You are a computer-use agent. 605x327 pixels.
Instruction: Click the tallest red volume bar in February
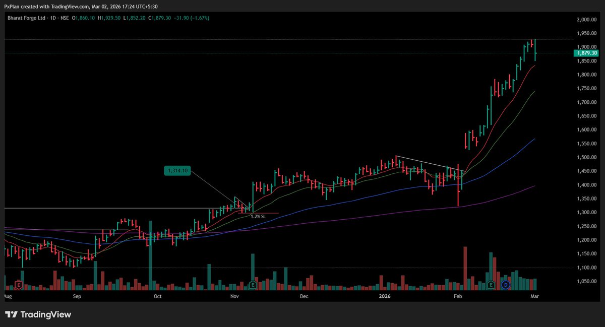click(465, 269)
